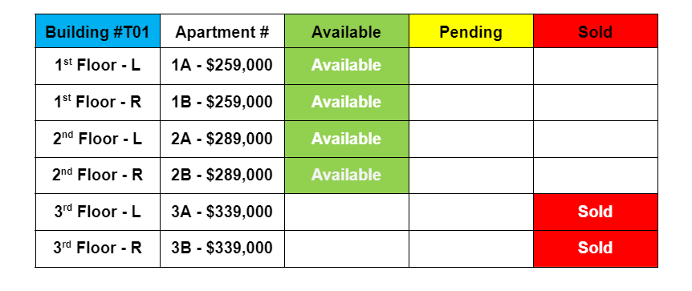The image size is (692, 291).
Task: Select Available status for apartment 1A
Action: [347, 66]
